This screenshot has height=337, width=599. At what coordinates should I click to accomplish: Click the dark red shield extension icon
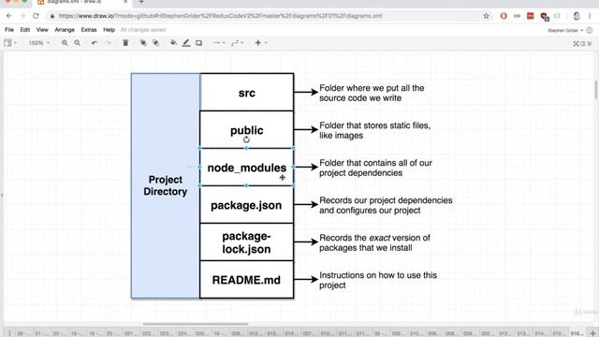(x=544, y=16)
